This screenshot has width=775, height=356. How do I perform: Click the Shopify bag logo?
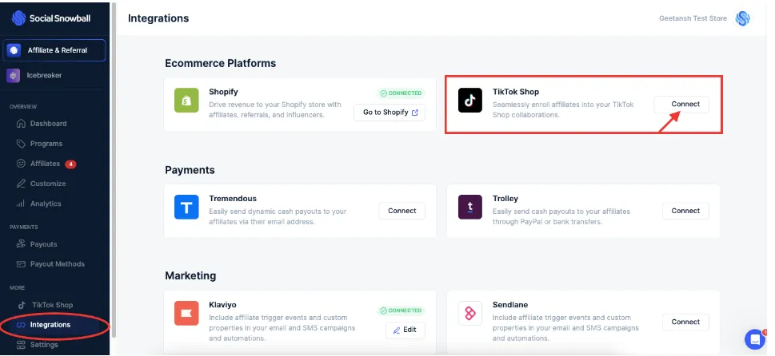coord(186,100)
